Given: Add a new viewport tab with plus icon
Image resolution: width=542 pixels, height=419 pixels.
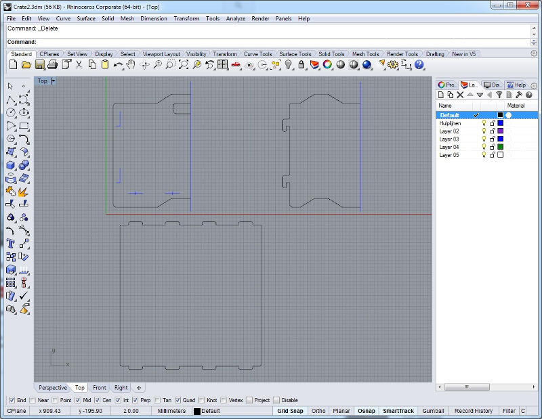Looking at the screenshot, I should coord(139,388).
